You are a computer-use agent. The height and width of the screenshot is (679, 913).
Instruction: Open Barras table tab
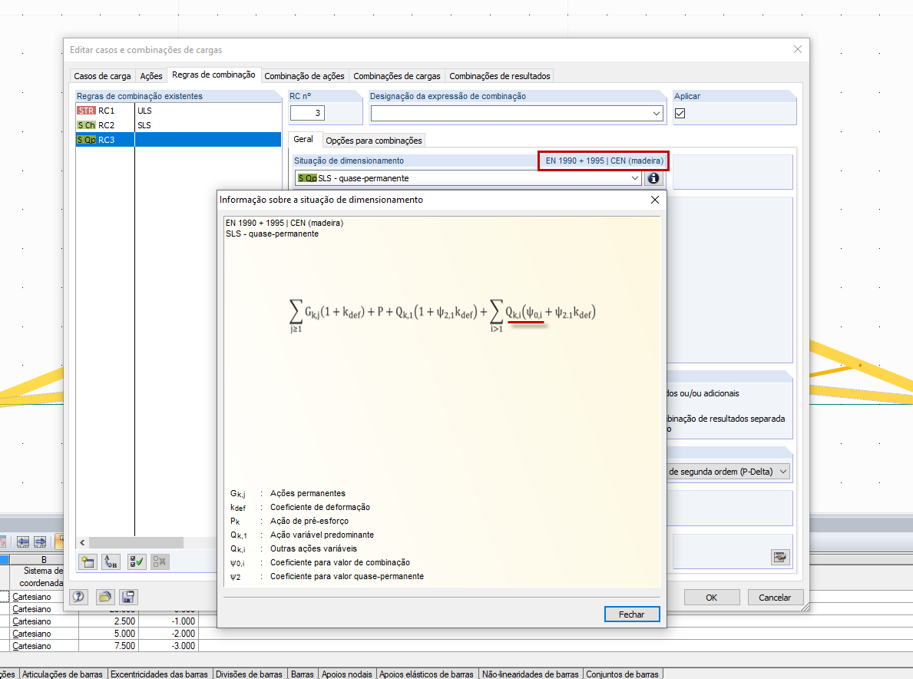[x=303, y=674]
